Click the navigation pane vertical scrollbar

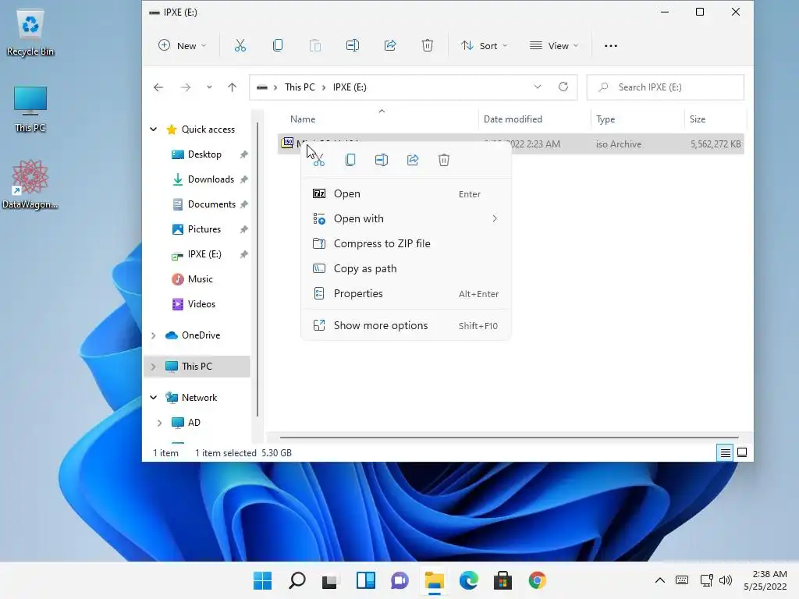tap(257, 269)
